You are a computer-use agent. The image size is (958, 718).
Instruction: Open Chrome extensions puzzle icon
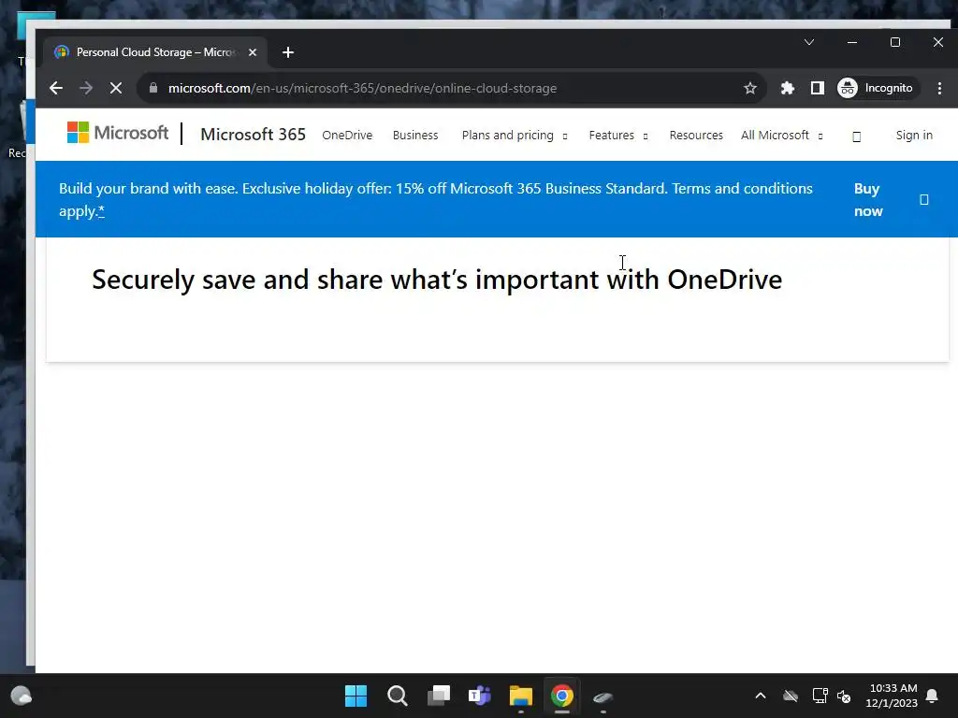[x=788, y=89]
